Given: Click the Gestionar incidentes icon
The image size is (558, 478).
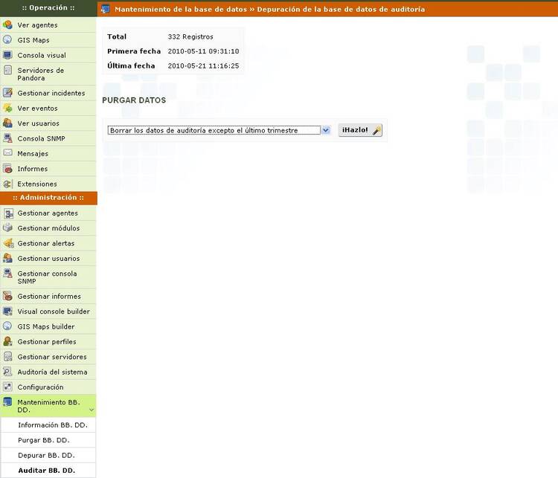Looking at the screenshot, I should click(7, 93).
